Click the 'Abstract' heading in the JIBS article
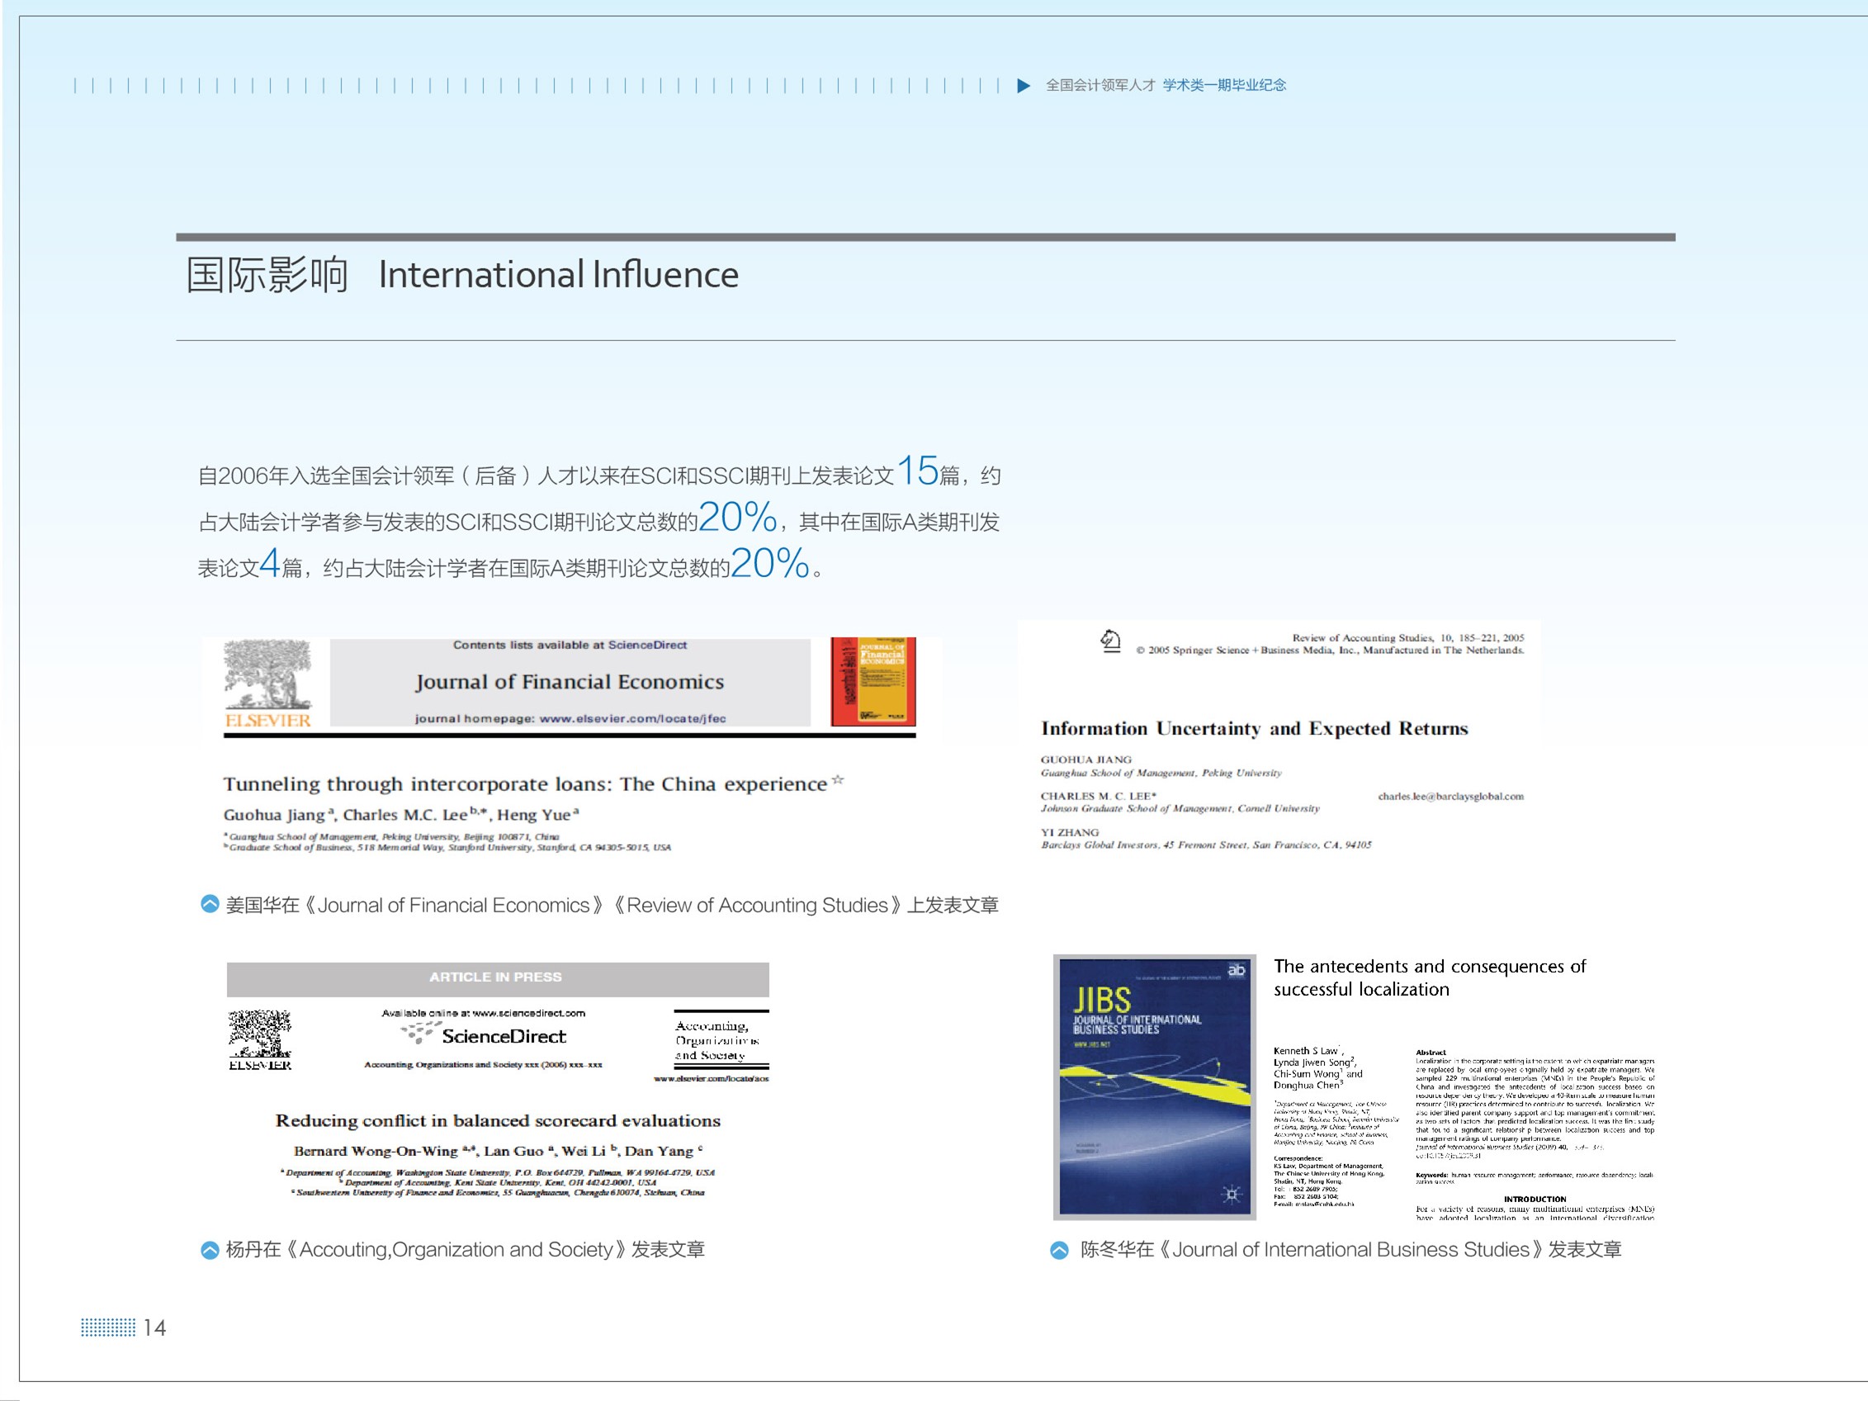 (1431, 1053)
